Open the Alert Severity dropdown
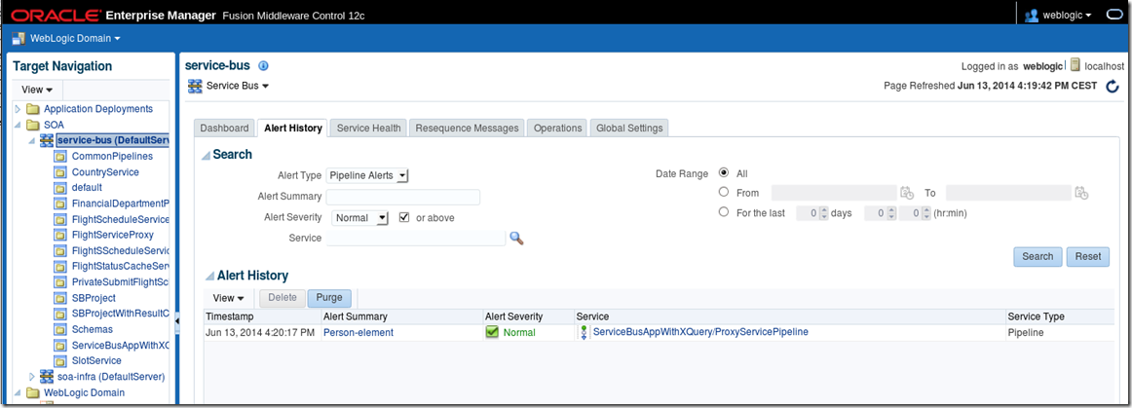Image resolution: width=1132 pixels, height=408 pixels. pos(360,218)
